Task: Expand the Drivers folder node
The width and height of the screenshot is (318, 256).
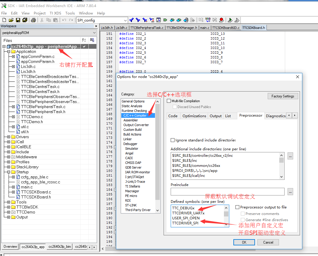Action: (x=9, y=137)
